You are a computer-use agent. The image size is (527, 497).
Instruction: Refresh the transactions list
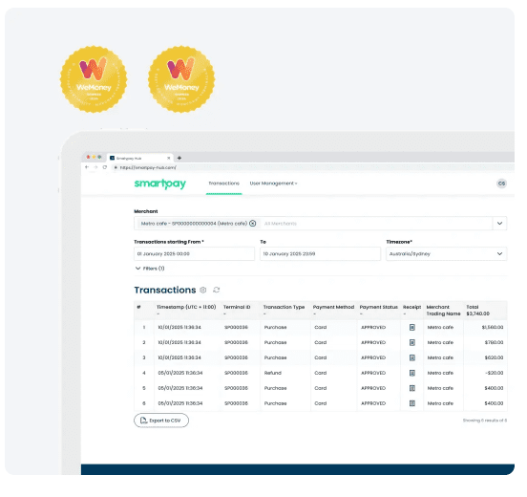(x=217, y=290)
